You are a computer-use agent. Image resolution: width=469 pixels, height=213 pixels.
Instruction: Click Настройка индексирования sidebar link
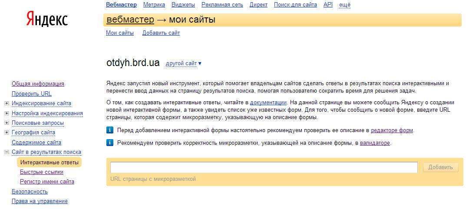(47, 113)
